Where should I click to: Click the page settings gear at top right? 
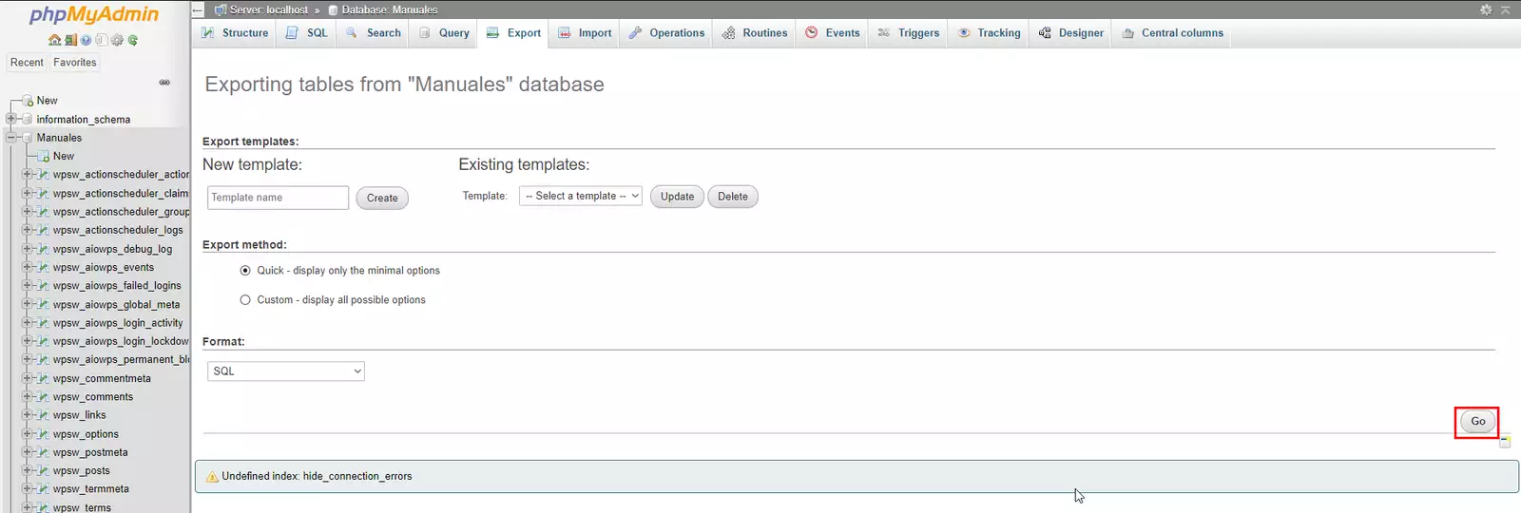point(1486,9)
